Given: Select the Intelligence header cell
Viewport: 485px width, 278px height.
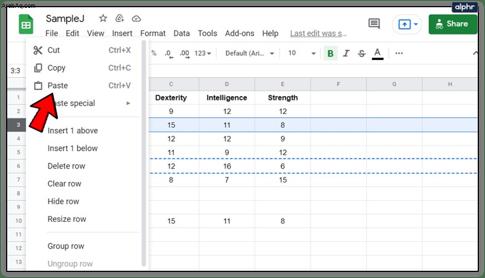Looking at the screenshot, I should tap(227, 98).
